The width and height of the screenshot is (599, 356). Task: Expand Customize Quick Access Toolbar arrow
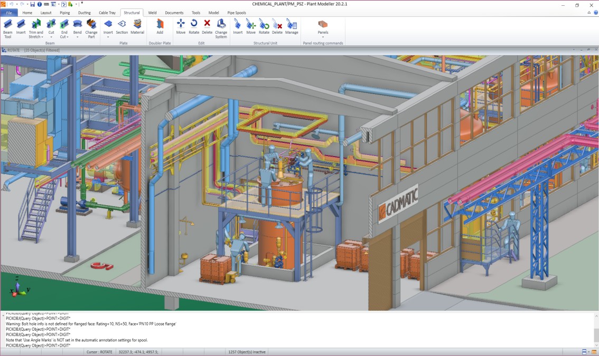81,4
